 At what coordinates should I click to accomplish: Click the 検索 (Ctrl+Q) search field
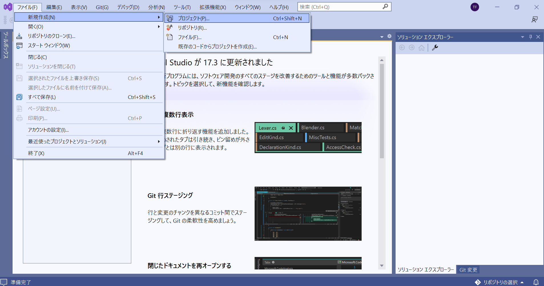pos(344,7)
